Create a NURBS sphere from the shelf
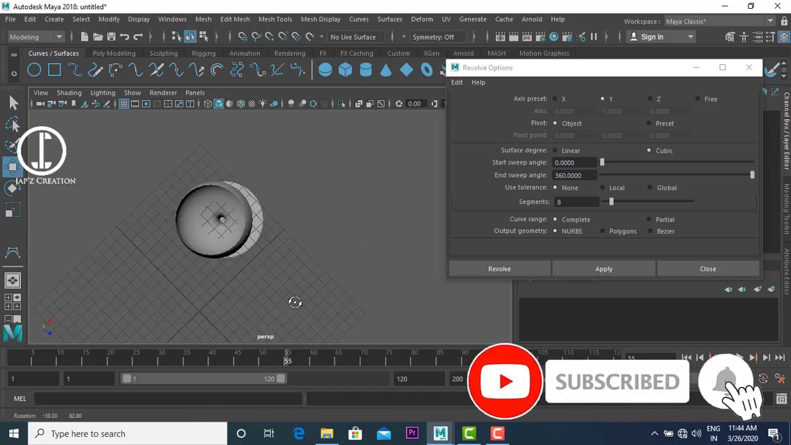 (325, 70)
